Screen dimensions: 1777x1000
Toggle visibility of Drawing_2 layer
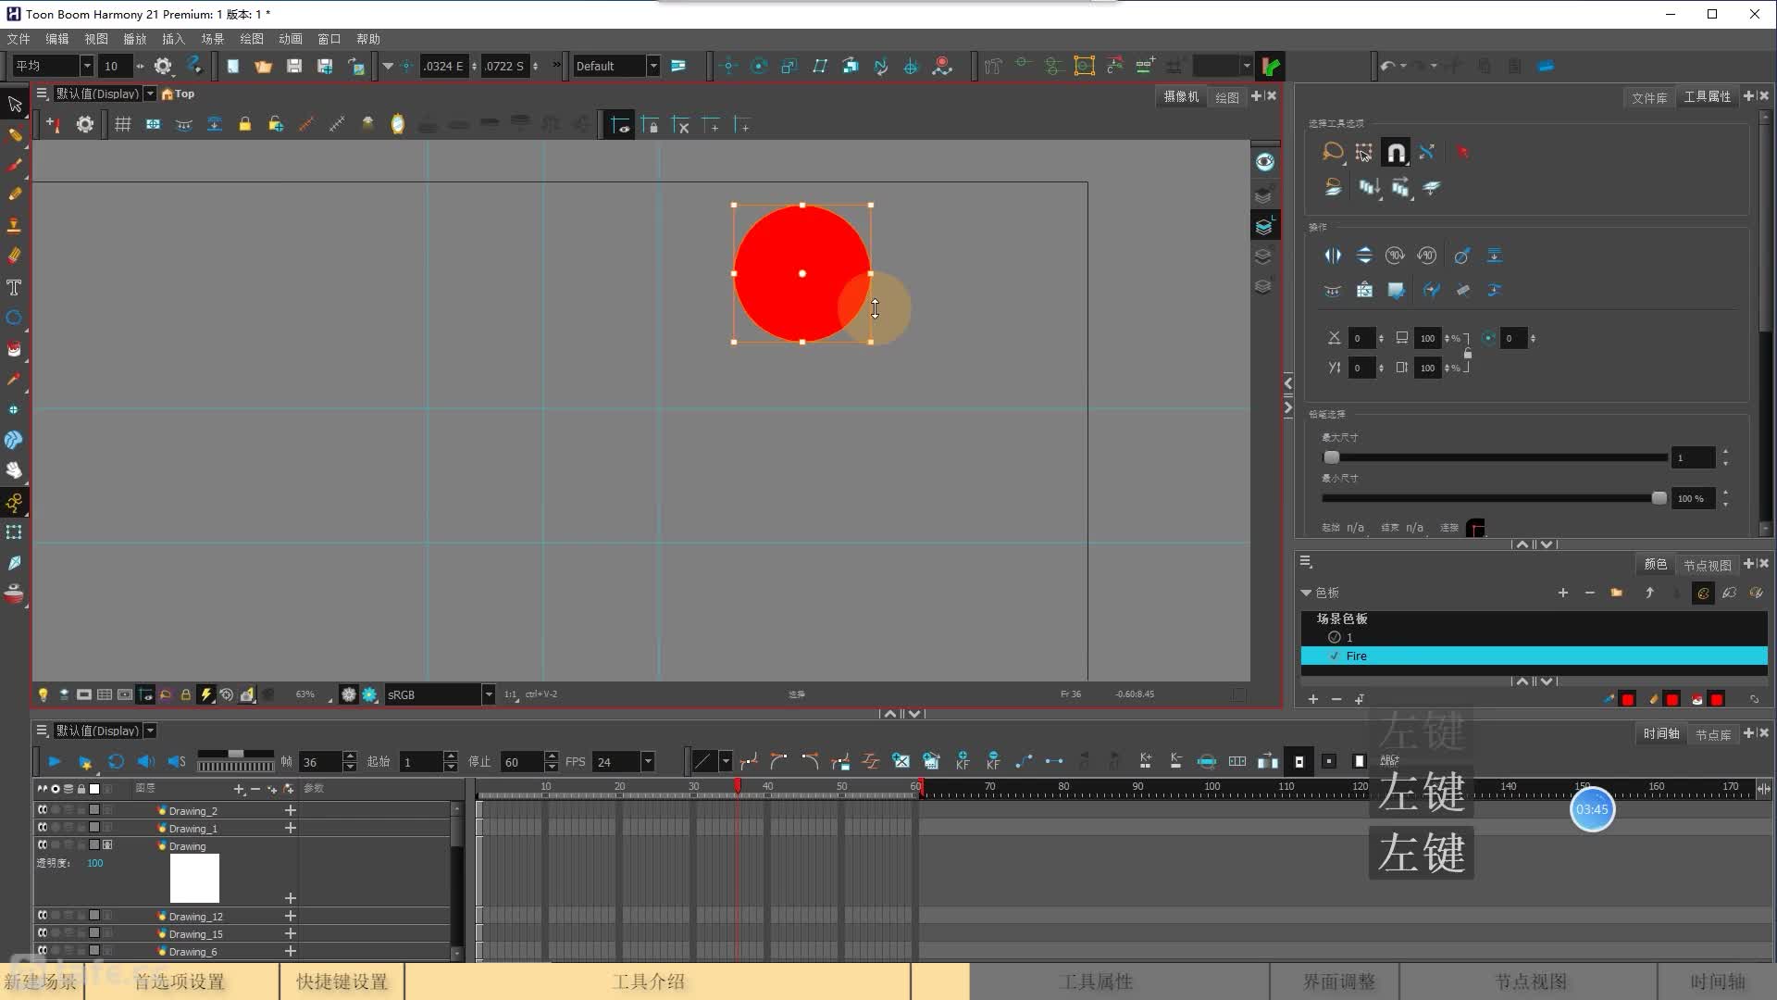(43, 810)
